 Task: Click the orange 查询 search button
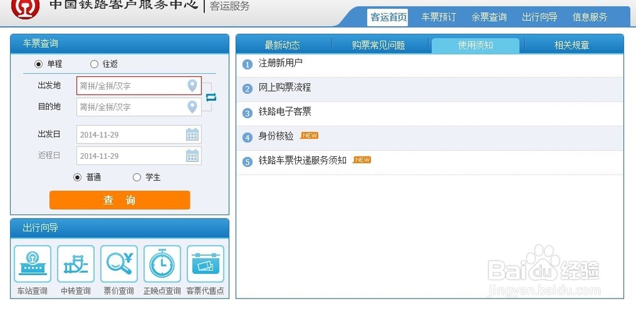(x=120, y=200)
